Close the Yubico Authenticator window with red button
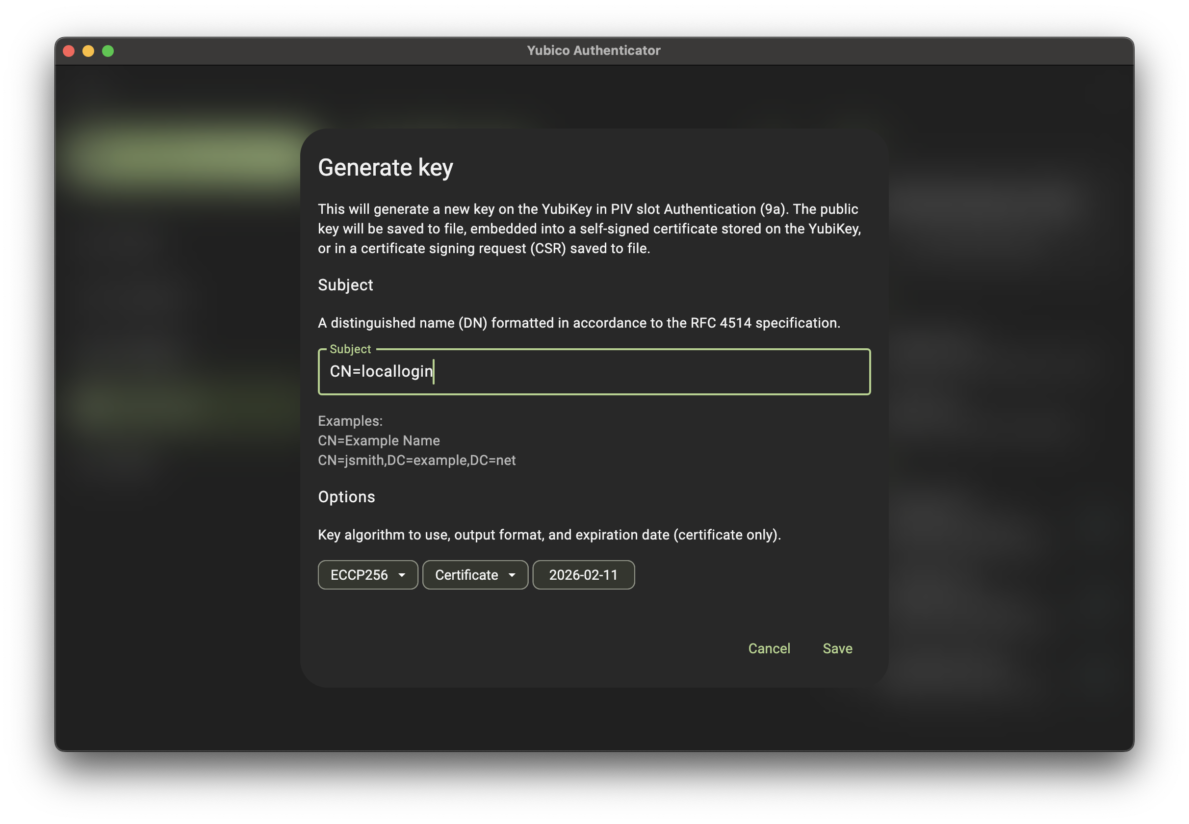This screenshot has width=1189, height=824. click(69, 51)
